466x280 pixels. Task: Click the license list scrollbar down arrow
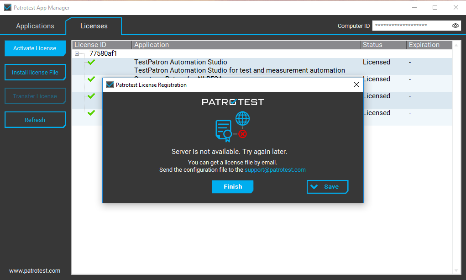tap(456, 270)
